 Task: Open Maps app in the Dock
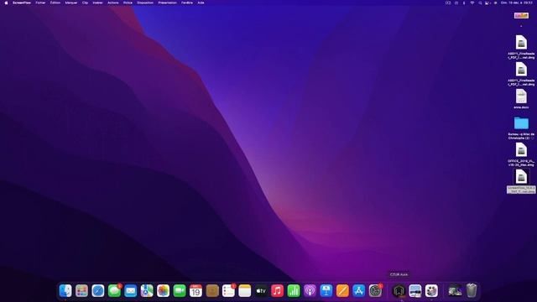[147, 291]
